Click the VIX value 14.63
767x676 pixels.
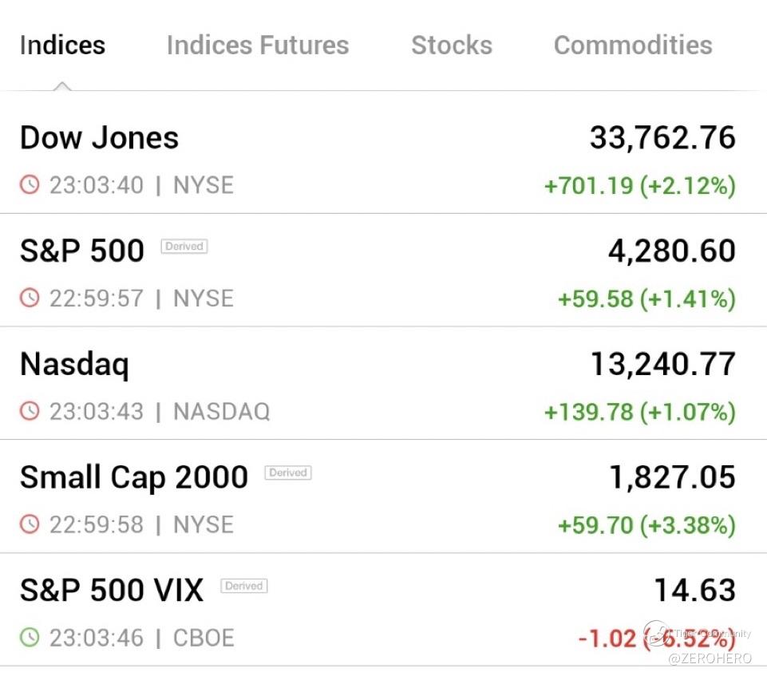click(694, 591)
